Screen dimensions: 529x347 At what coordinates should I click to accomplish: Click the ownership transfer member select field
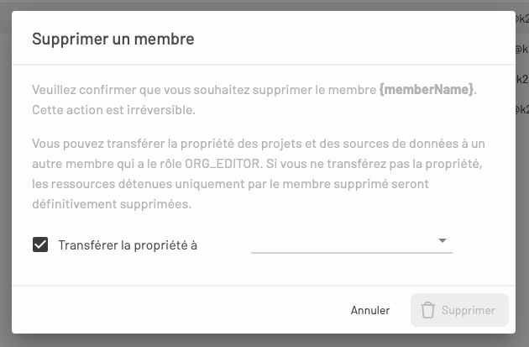(x=344, y=242)
